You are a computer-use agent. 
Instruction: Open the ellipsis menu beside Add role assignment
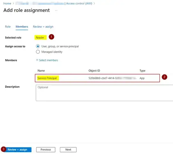point(56,10)
